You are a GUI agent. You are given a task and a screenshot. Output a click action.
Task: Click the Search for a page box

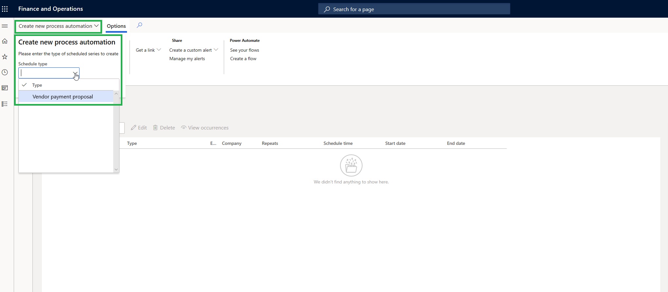[x=414, y=9]
